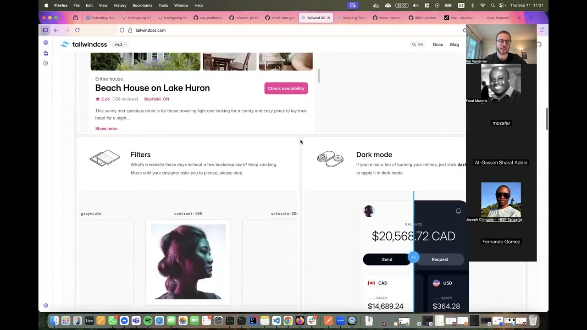
Task: Open WhatsApp from the dock
Action: (x=113, y=321)
